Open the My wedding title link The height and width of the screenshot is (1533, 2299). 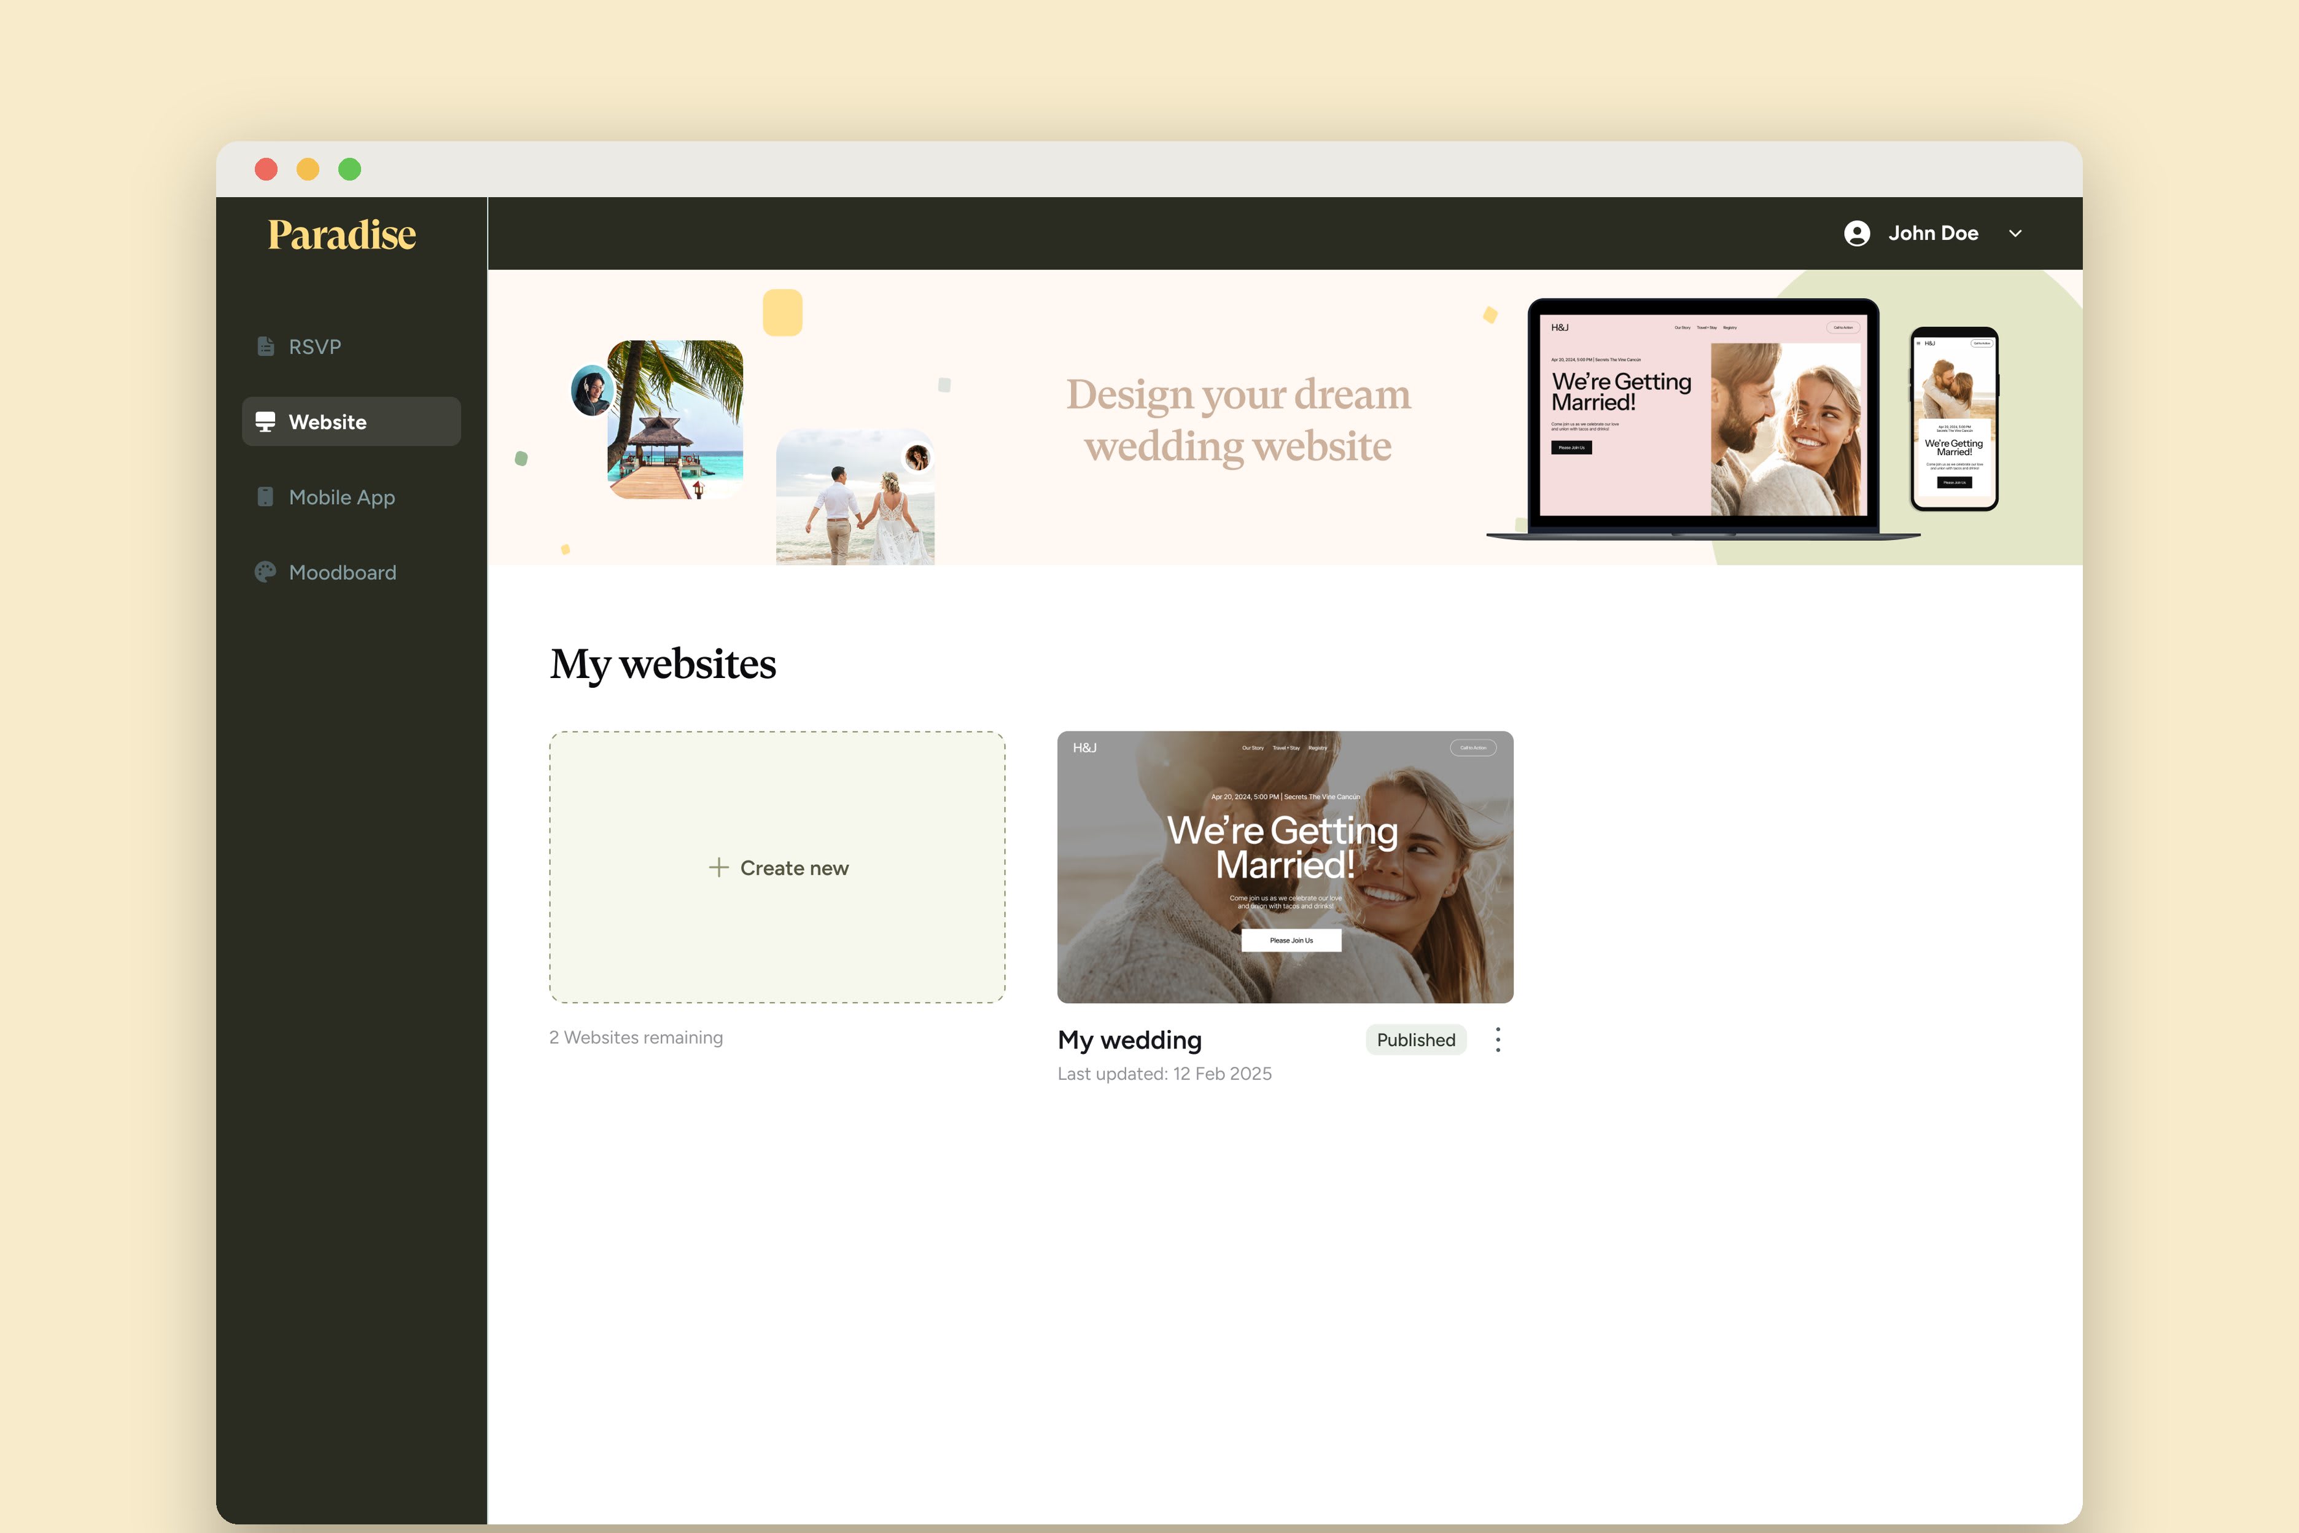click(x=1130, y=1039)
